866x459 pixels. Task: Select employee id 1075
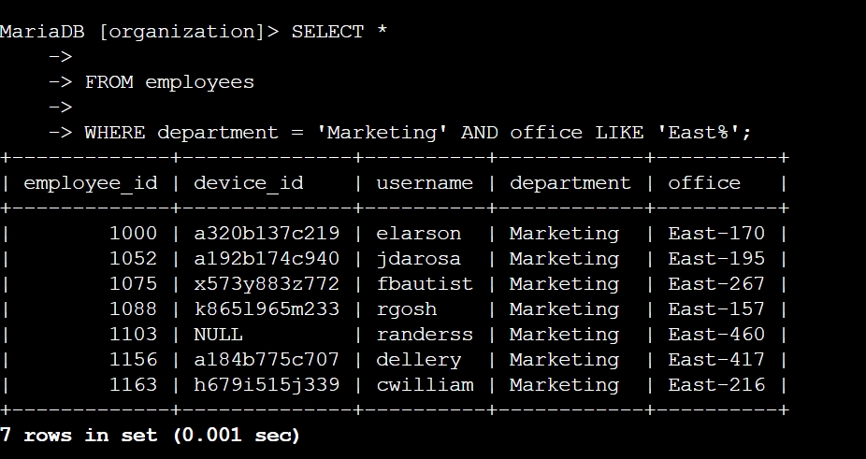pos(133,284)
